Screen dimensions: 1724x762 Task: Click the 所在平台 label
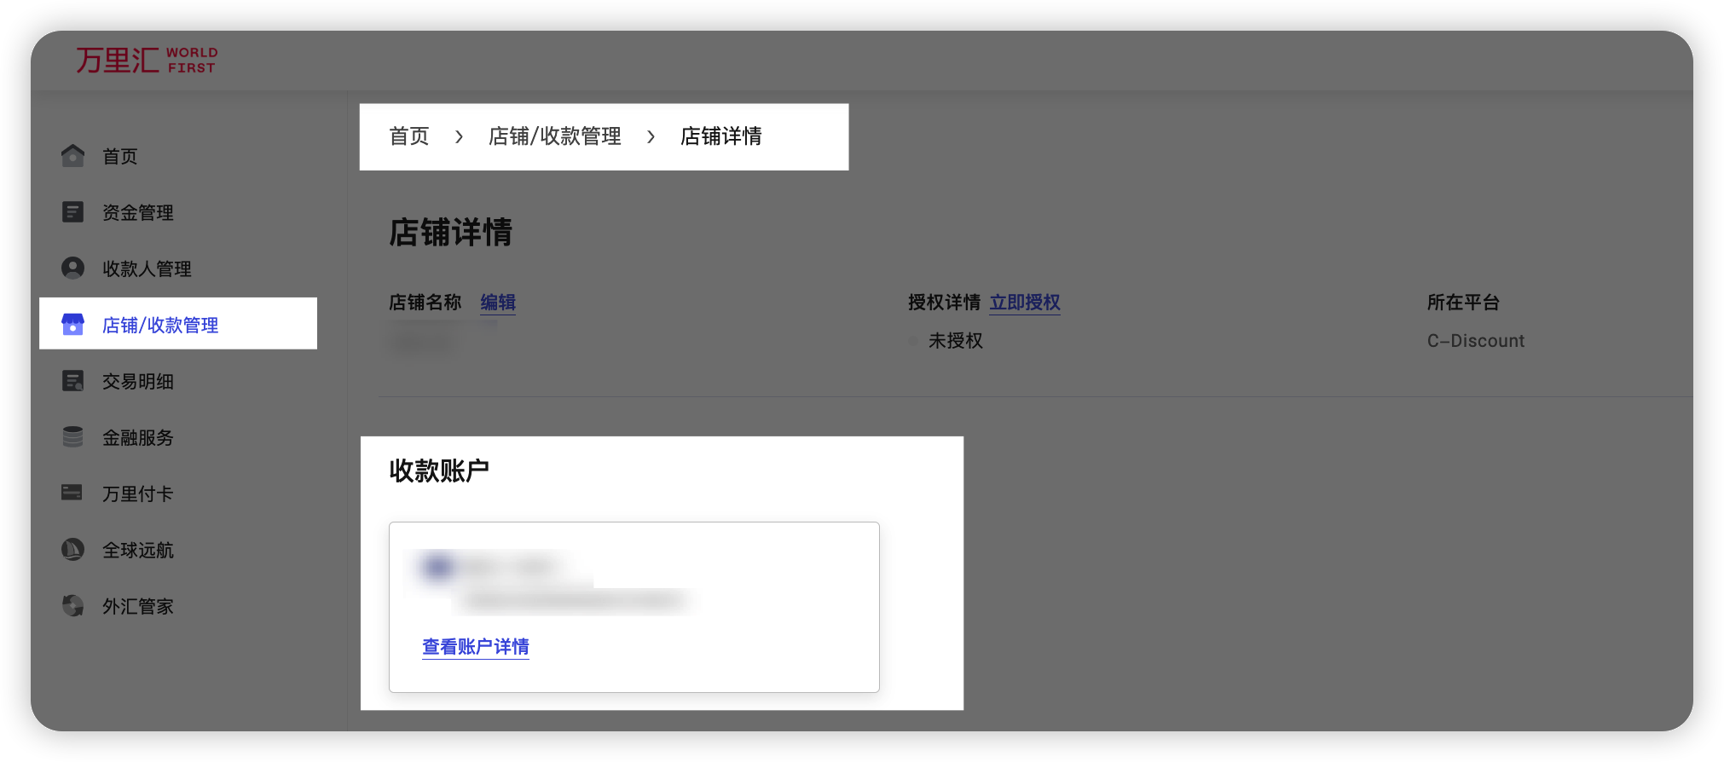coord(1463,303)
